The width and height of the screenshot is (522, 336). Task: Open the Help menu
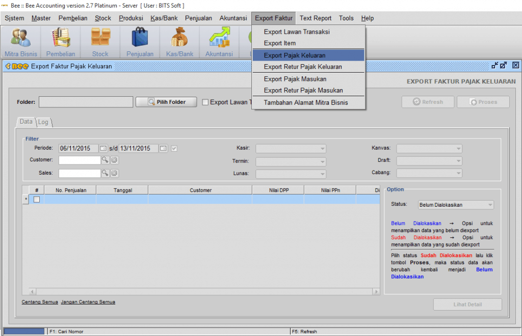[367, 18]
